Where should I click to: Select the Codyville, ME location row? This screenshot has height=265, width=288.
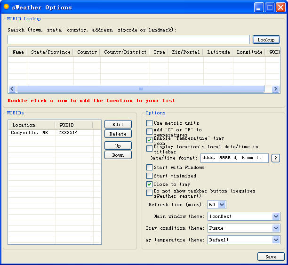click(55, 133)
